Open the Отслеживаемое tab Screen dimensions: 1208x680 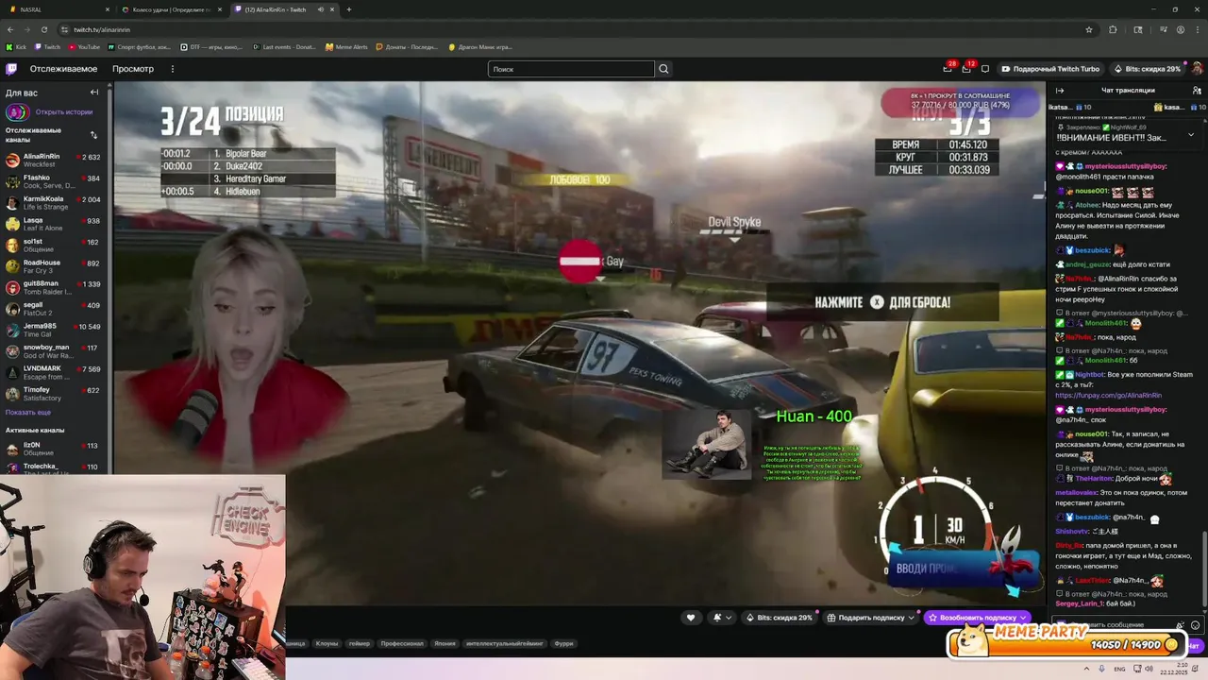pos(63,69)
